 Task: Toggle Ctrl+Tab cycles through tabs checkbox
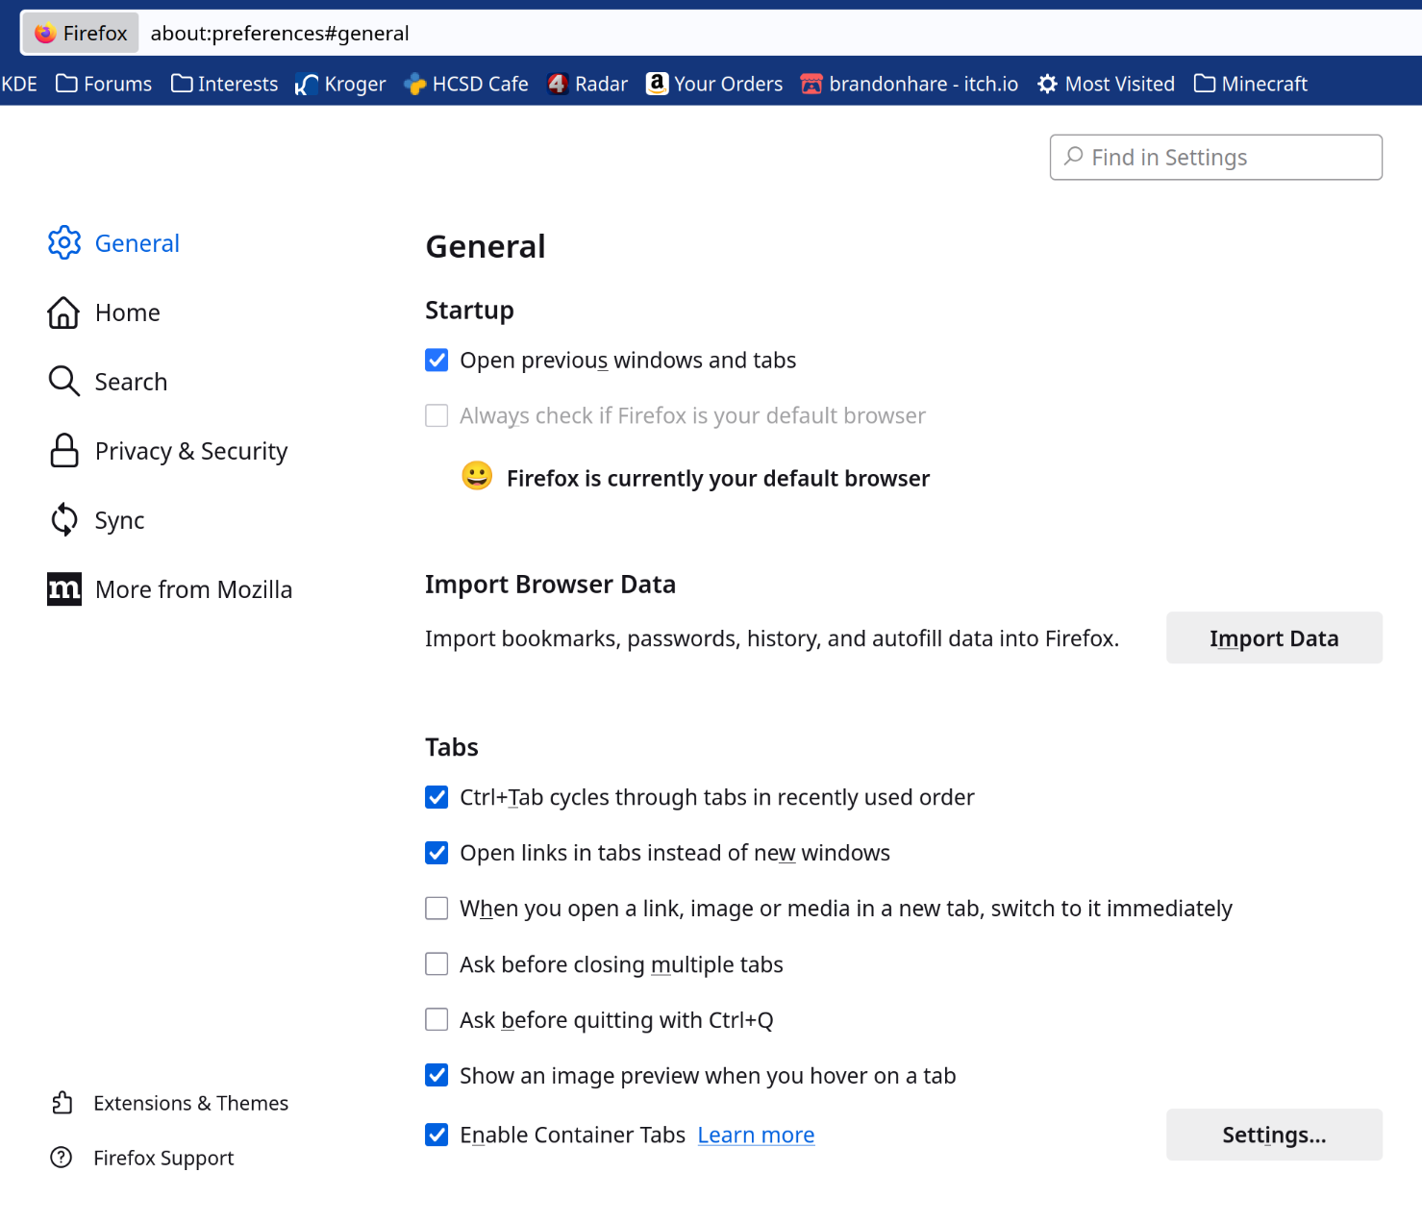pyautogui.click(x=437, y=797)
